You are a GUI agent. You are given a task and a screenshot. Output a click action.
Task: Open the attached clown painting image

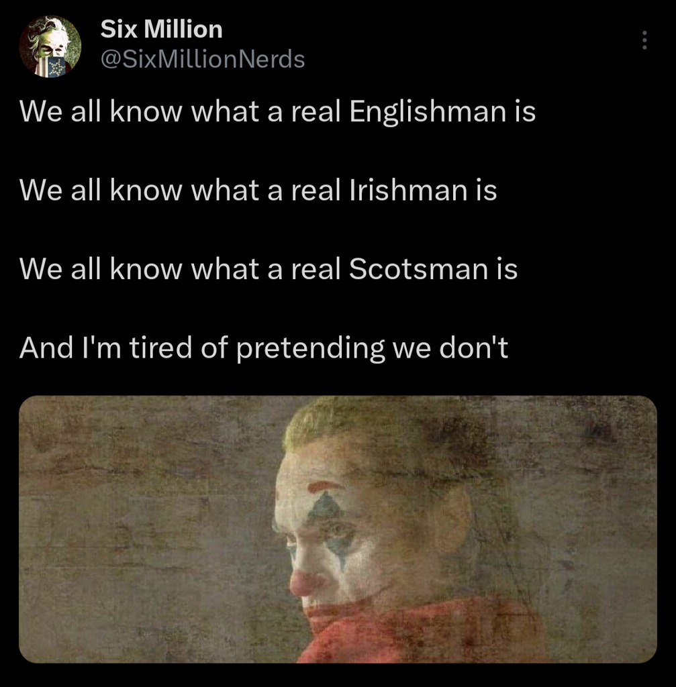(x=338, y=529)
